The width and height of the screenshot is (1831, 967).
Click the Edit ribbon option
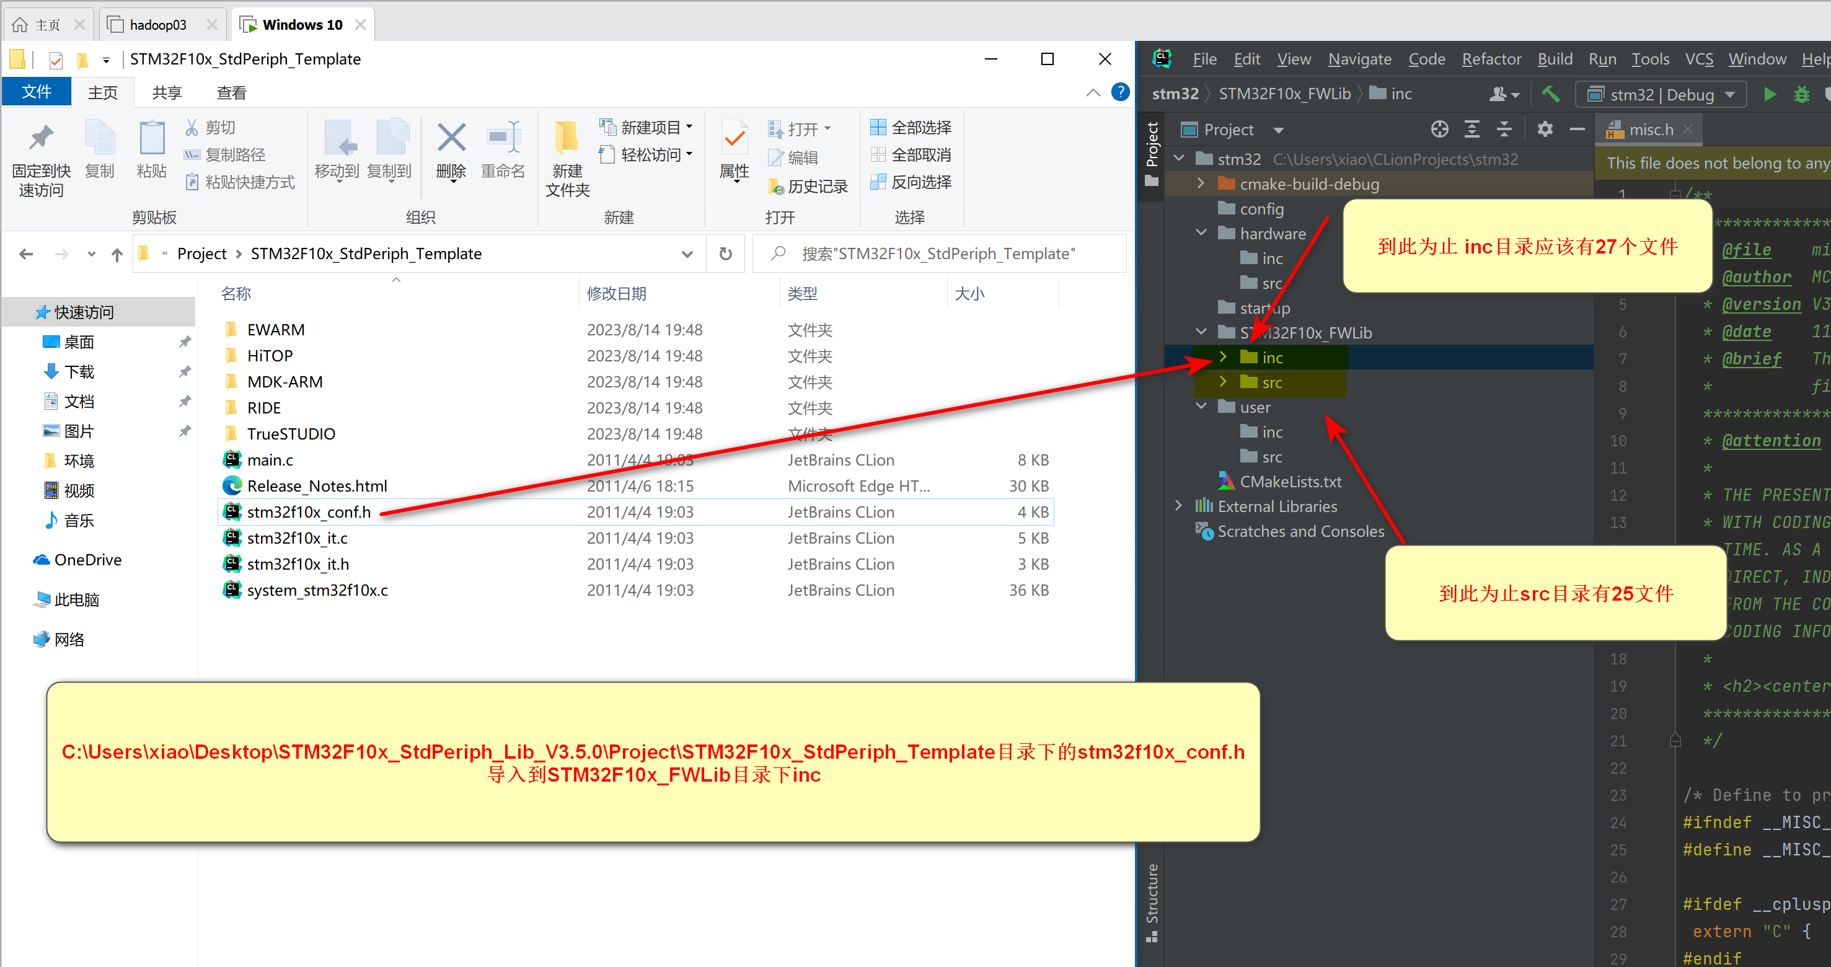click(x=793, y=157)
